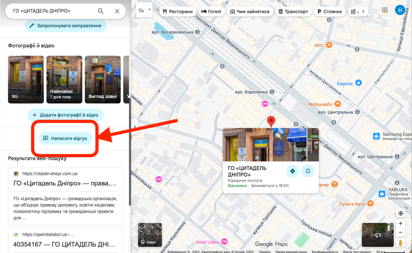Open the language input dropdown arrow
Viewport: 412px width, 253px height.
[149, 10]
